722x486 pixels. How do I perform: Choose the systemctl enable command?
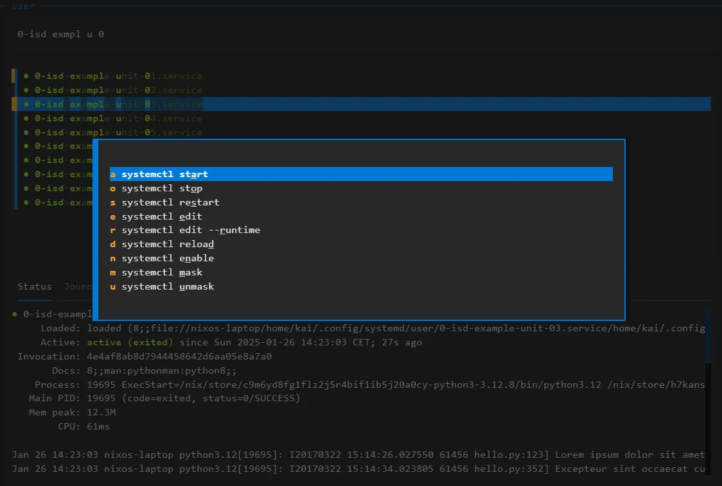coord(361,258)
